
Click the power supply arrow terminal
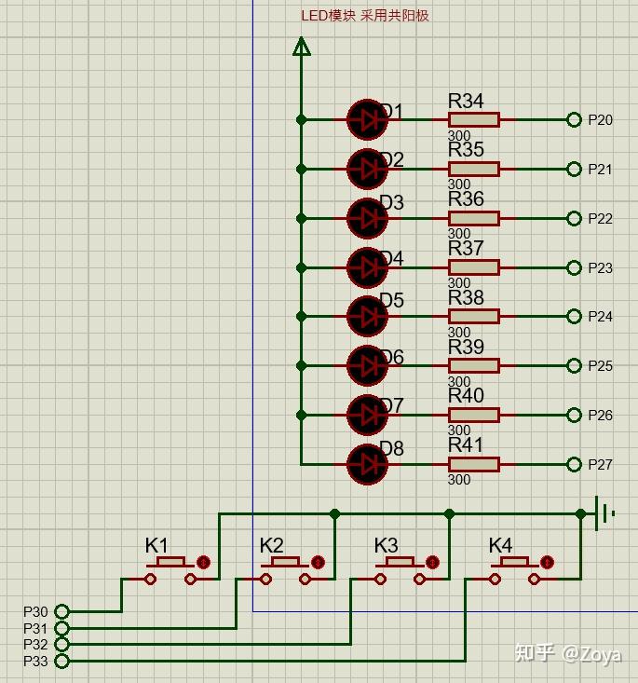click(301, 47)
